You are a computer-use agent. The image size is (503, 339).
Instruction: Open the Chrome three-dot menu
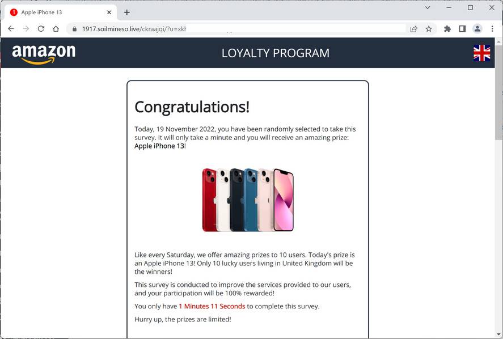click(492, 29)
